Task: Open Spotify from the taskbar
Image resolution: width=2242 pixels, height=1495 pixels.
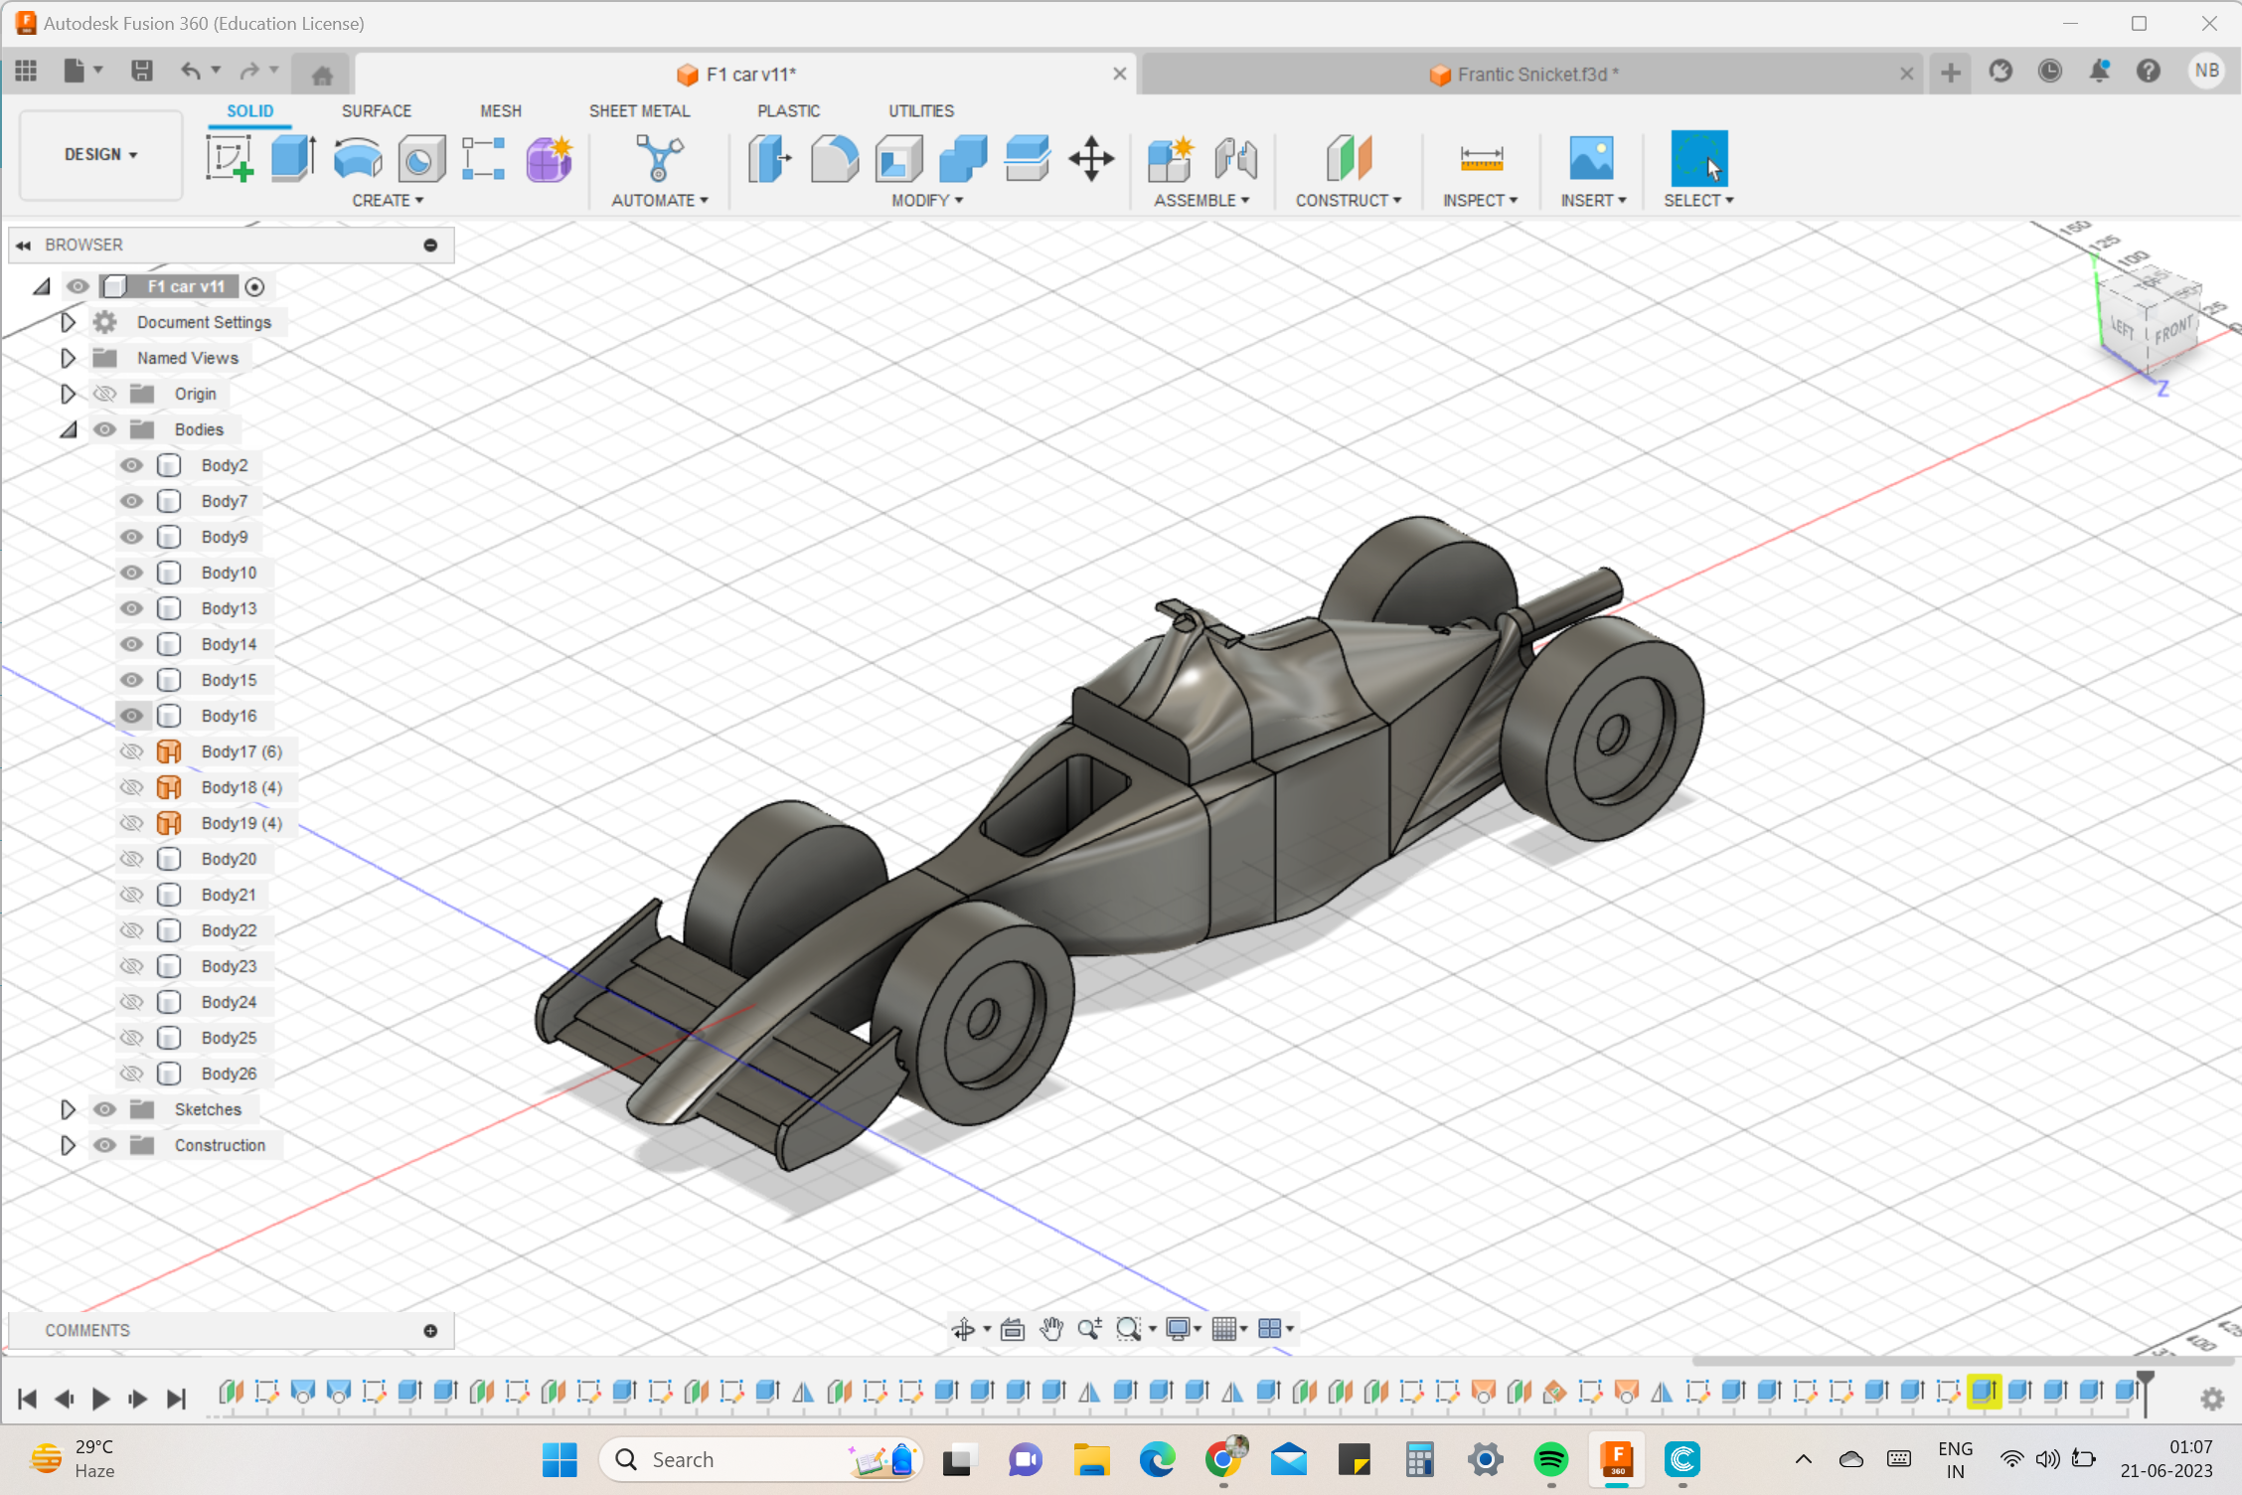Action: 1551,1459
